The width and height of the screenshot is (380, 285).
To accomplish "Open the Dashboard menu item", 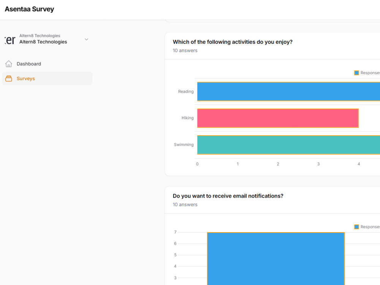I will click(x=47, y=64).
